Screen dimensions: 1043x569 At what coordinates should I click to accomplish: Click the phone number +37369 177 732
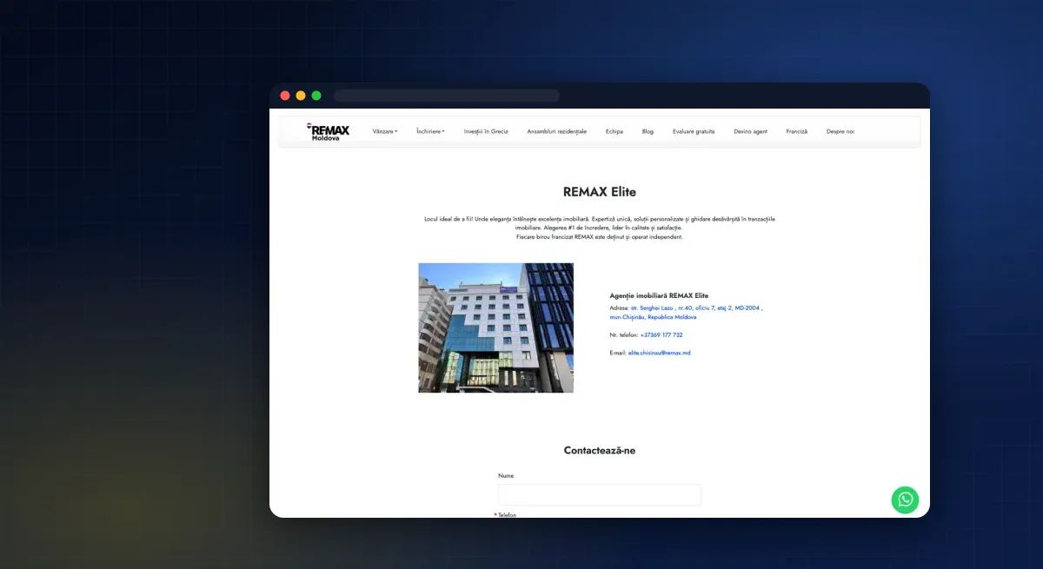661,334
